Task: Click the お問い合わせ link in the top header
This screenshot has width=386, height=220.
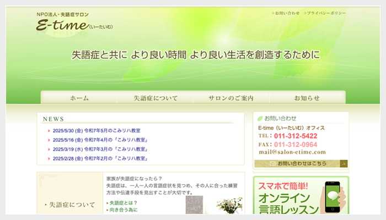Action: click(x=287, y=13)
